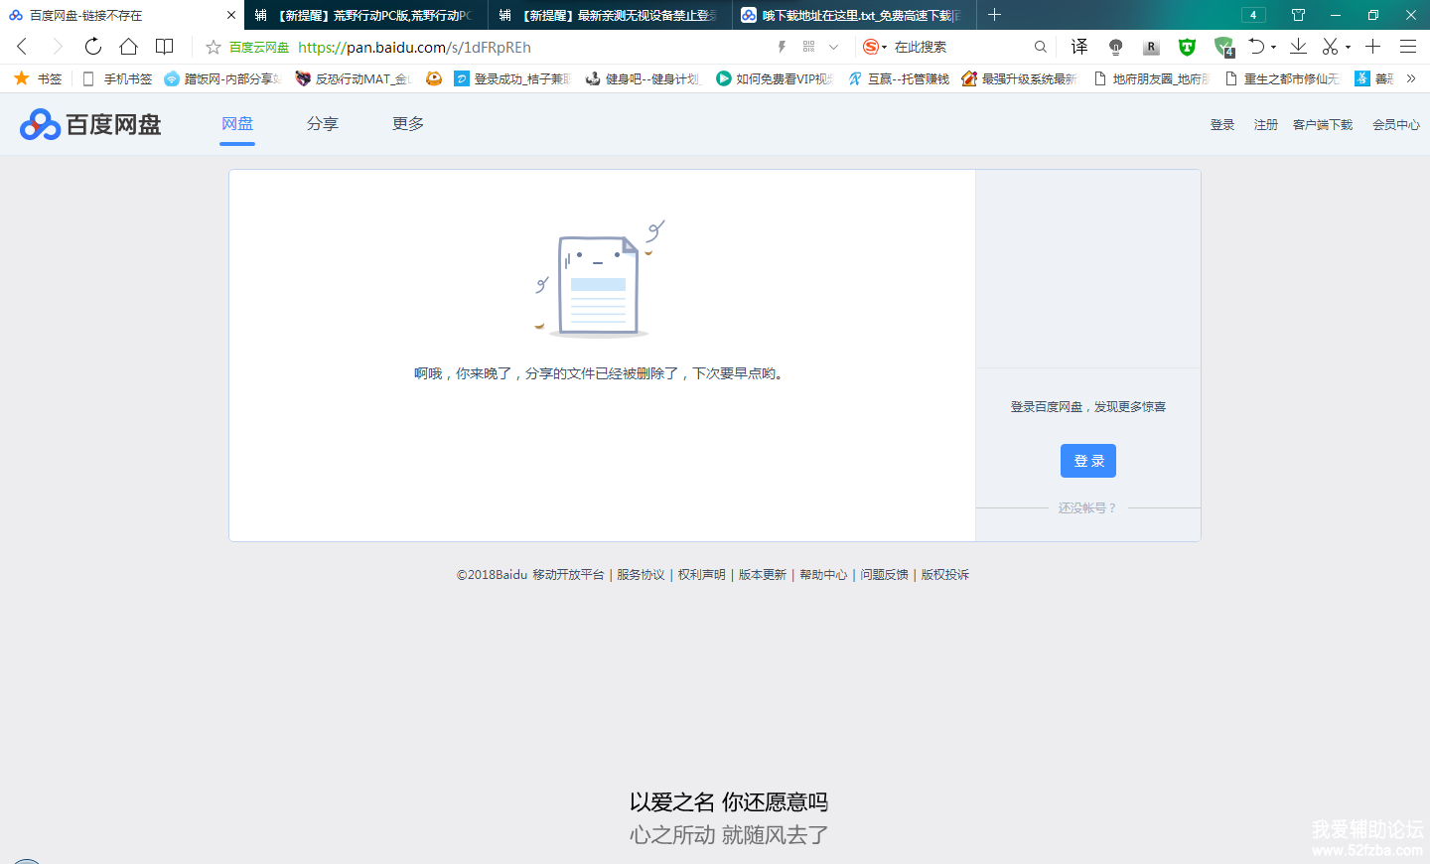Open the 客户端下载 link
This screenshot has height=864, width=1430.
click(1323, 125)
